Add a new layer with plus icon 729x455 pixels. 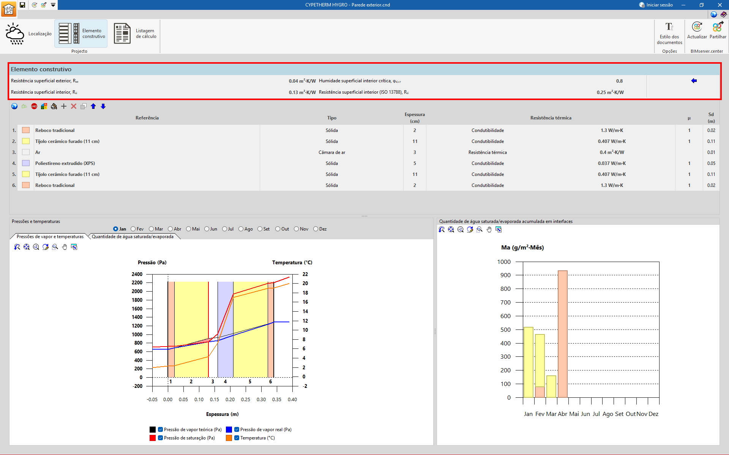(64, 107)
